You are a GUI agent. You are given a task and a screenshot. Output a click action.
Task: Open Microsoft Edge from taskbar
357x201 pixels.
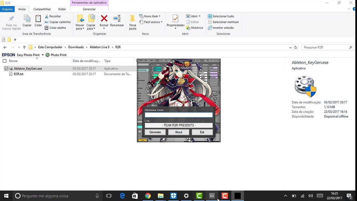(x=122, y=196)
